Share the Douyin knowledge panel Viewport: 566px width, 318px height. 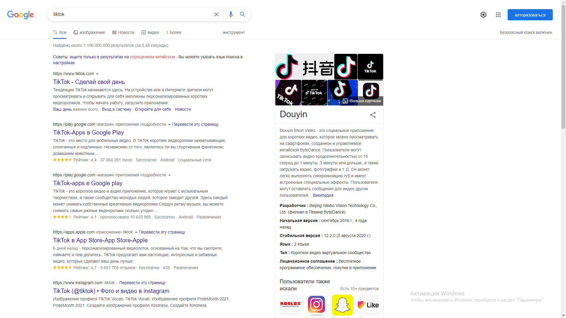pyautogui.click(x=373, y=115)
